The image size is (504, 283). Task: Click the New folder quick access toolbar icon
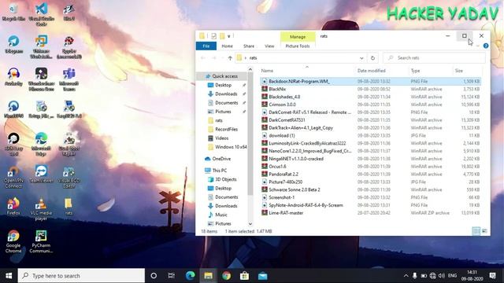click(222, 36)
